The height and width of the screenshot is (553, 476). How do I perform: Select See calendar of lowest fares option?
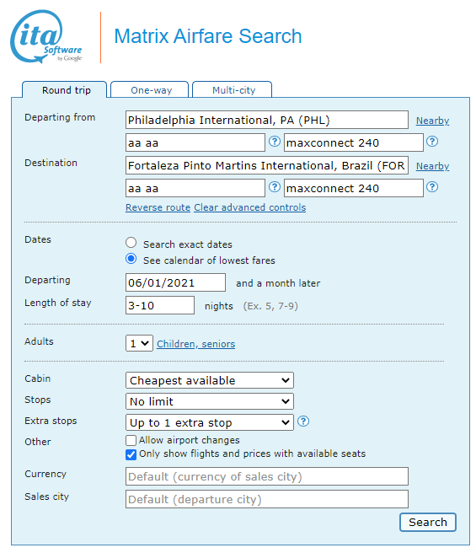pyautogui.click(x=131, y=259)
